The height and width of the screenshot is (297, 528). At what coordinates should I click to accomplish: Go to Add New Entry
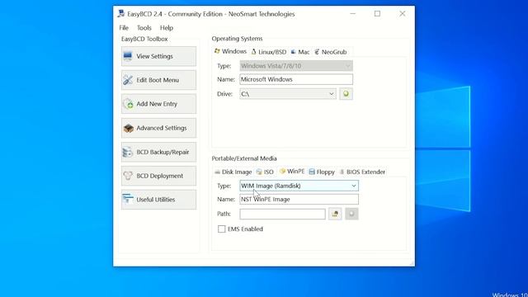[x=158, y=104]
